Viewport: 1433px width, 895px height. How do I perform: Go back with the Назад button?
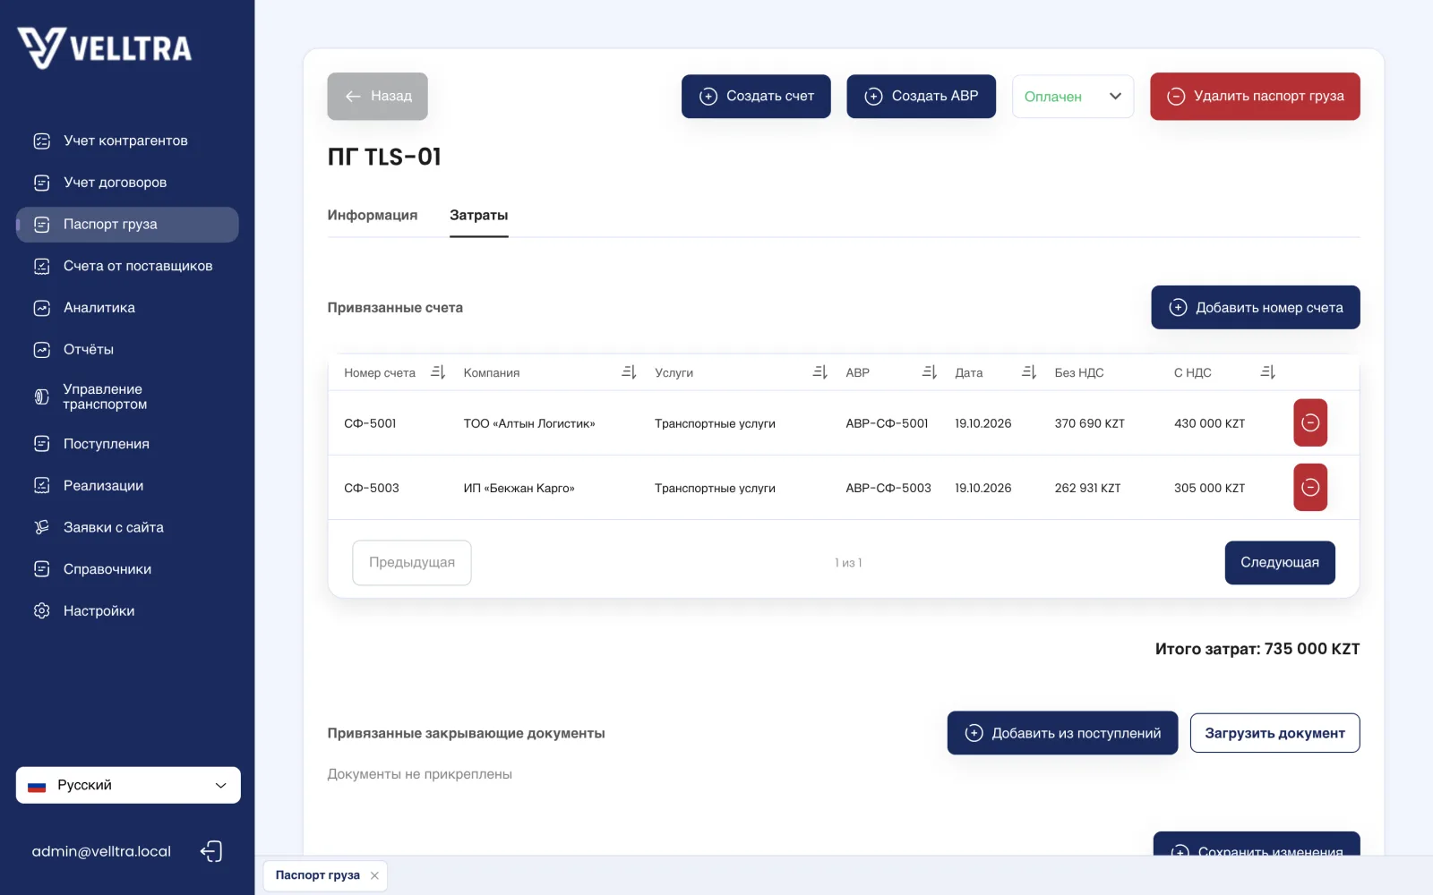[x=377, y=96]
